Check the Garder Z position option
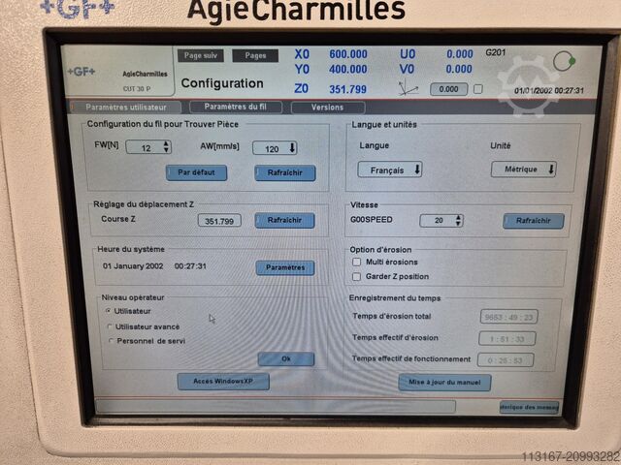The width and height of the screenshot is (621, 465). 357,275
